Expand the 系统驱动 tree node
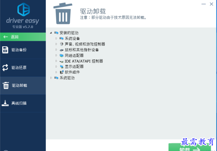Screen dimensions: 217x151 pyautogui.click(x=51, y=78)
